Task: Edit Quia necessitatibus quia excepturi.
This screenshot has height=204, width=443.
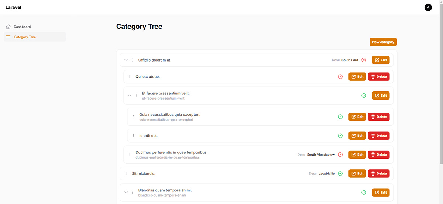Action: [x=357, y=117]
